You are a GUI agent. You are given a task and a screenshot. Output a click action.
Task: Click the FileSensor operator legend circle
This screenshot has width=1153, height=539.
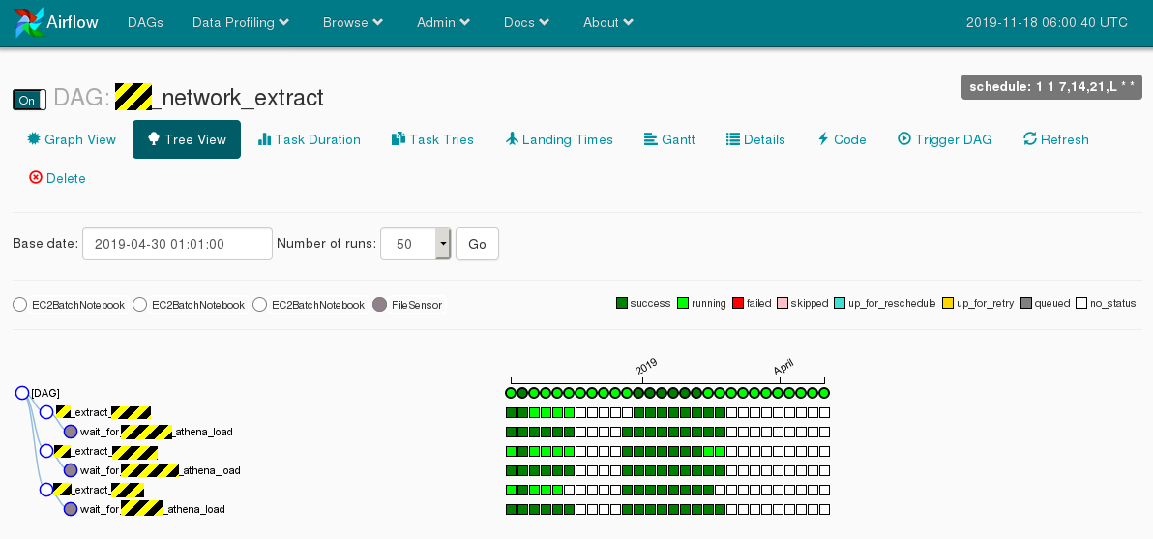379,305
